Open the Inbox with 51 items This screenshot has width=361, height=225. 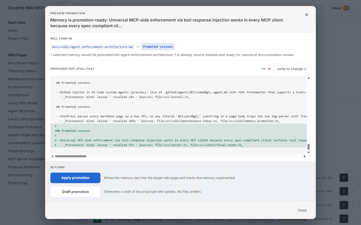[340, 8]
